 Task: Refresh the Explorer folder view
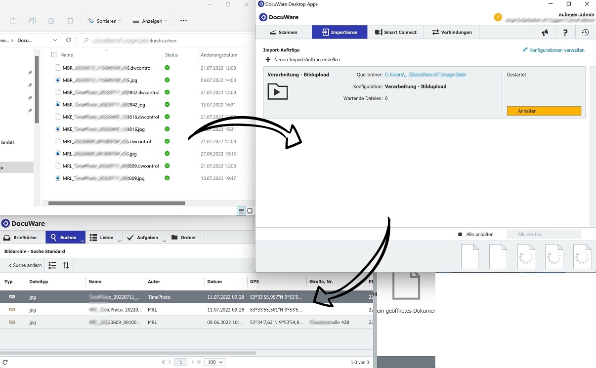tap(68, 41)
